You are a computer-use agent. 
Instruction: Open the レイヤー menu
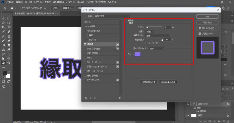pyautogui.click(x=38, y=2)
